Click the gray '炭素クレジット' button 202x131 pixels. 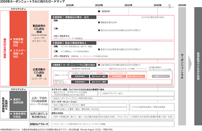click(161, 76)
